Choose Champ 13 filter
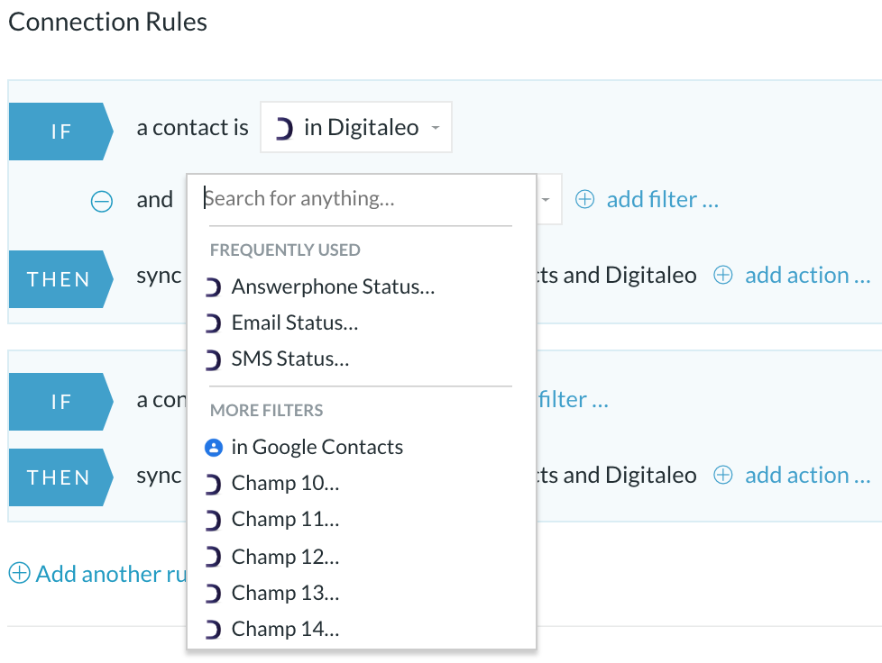 (x=285, y=592)
